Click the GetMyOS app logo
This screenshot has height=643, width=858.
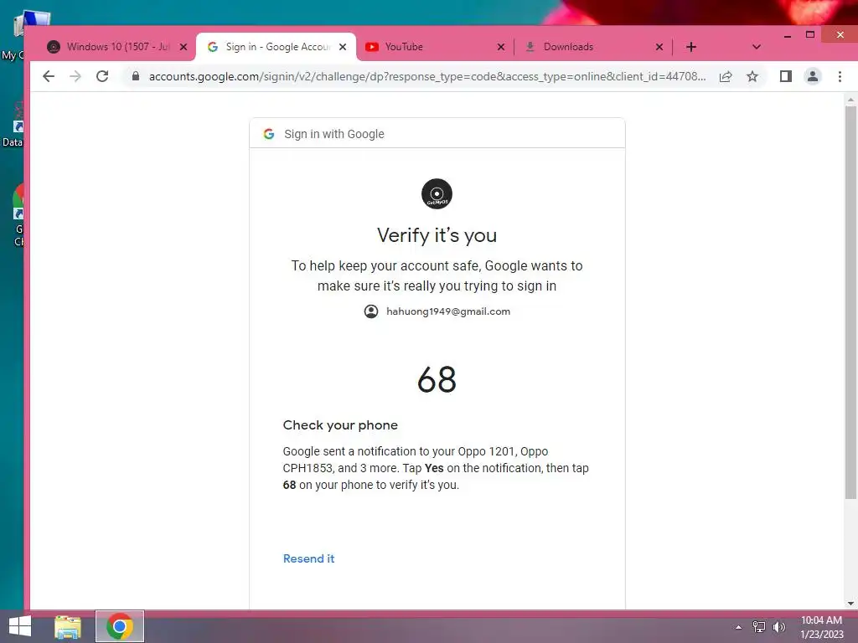click(437, 193)
